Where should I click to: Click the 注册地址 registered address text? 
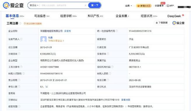80,100
